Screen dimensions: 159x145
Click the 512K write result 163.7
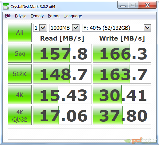point(122,74)
